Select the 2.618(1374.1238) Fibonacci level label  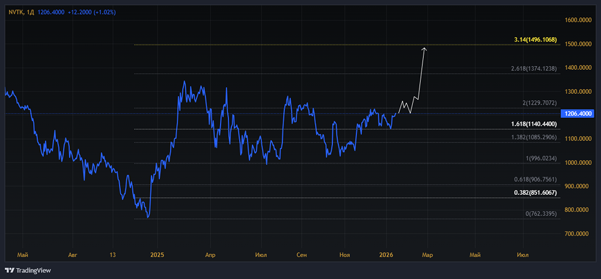pyautogui.click(x=535, y=69)
